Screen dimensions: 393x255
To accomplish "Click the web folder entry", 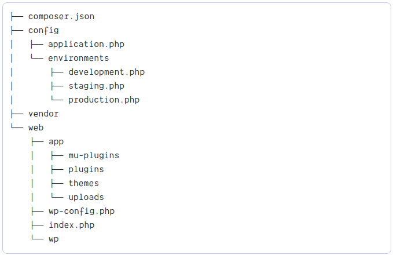I will coord(36,128).
